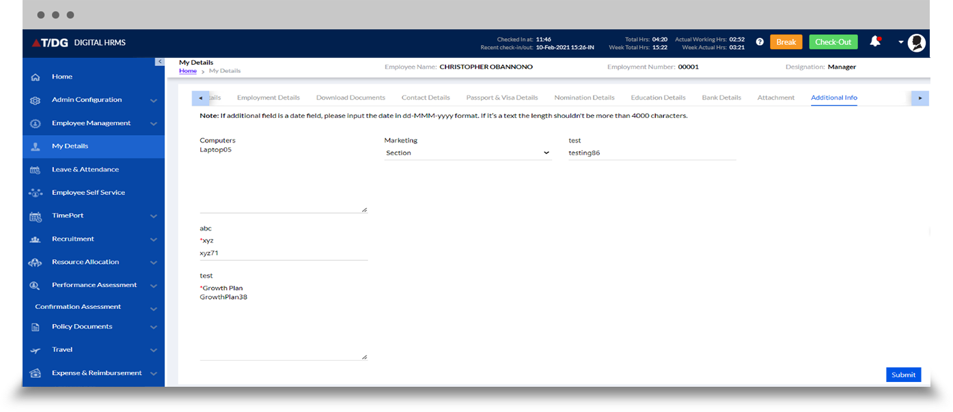Image resolution: width=953 pixels, height=412 pixels.
Task: Click the Employee Management icon
Action: [36, 123]
